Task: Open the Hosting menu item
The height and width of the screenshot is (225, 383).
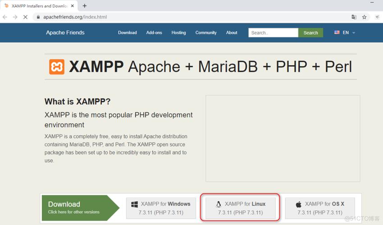Action: point(178,32)
